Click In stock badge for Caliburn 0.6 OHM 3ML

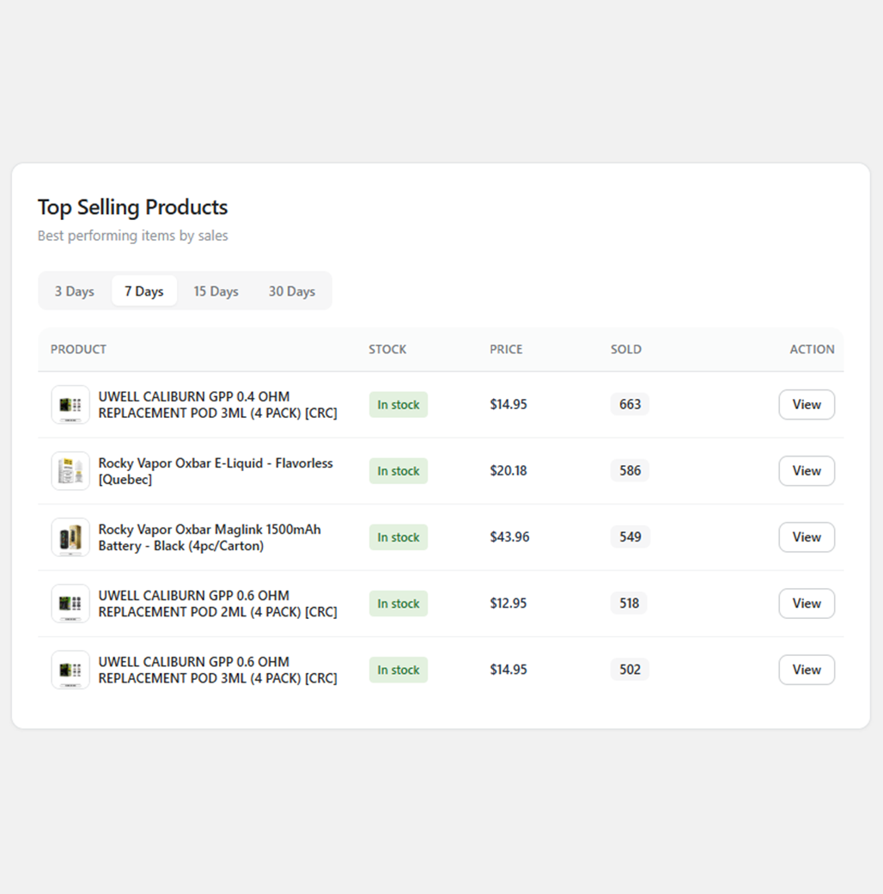coord(399,670)
